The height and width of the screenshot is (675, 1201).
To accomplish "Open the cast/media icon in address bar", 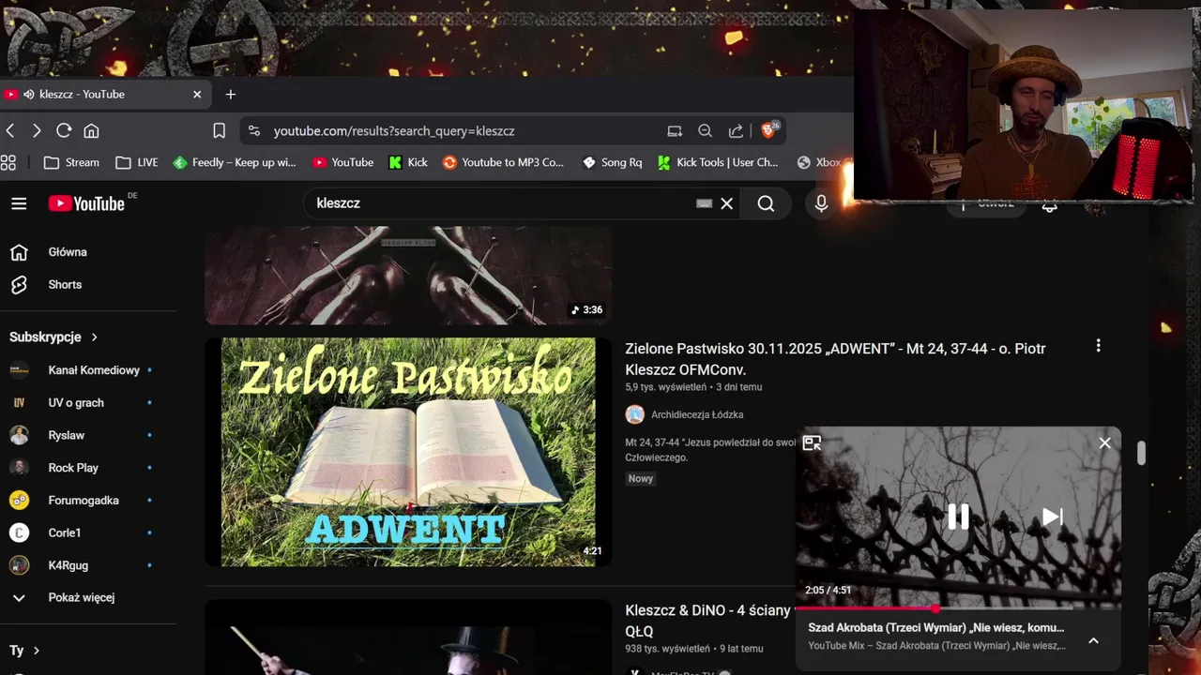I will tap(675, 130).
